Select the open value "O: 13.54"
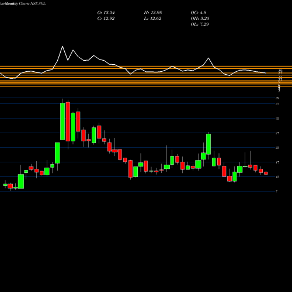The image size is (292, 292). pyautogui.click(x=106, y=13)
